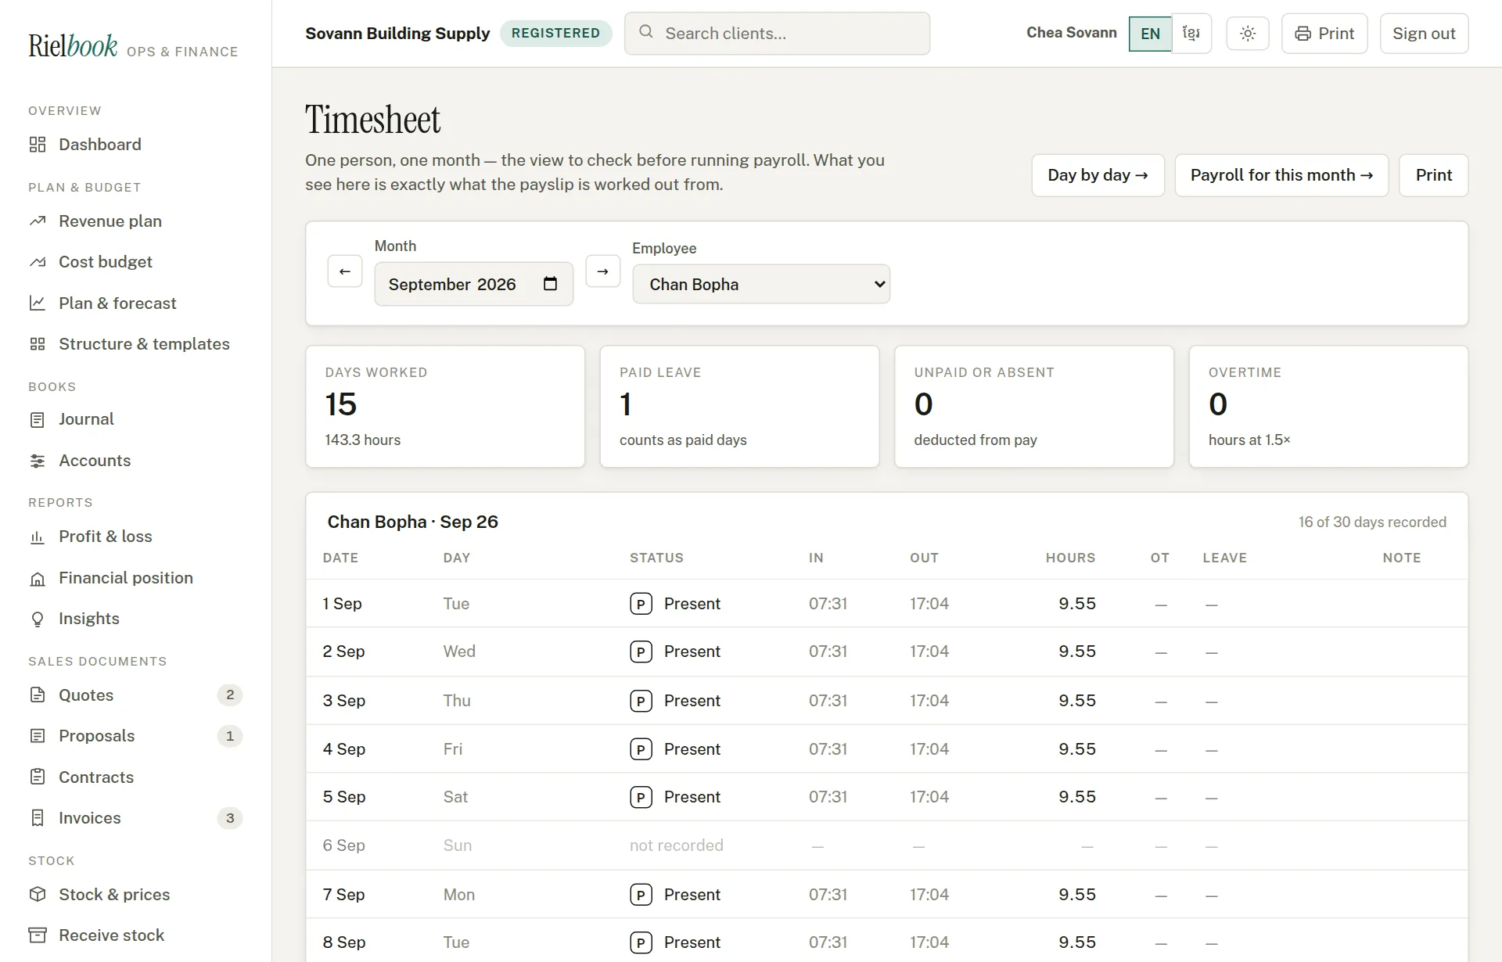Screen dimensions: 1502x962
Task: Click the P status badge for 5 Sep
Action: (x=641, y=797)
